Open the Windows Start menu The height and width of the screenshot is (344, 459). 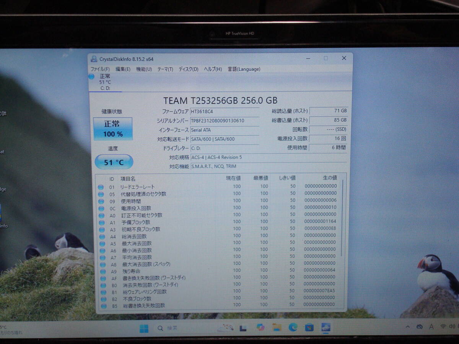point(144,328)
